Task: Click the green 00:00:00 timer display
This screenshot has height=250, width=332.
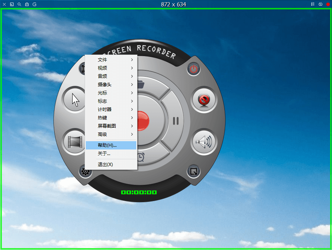Action: [x=139, y=192]
